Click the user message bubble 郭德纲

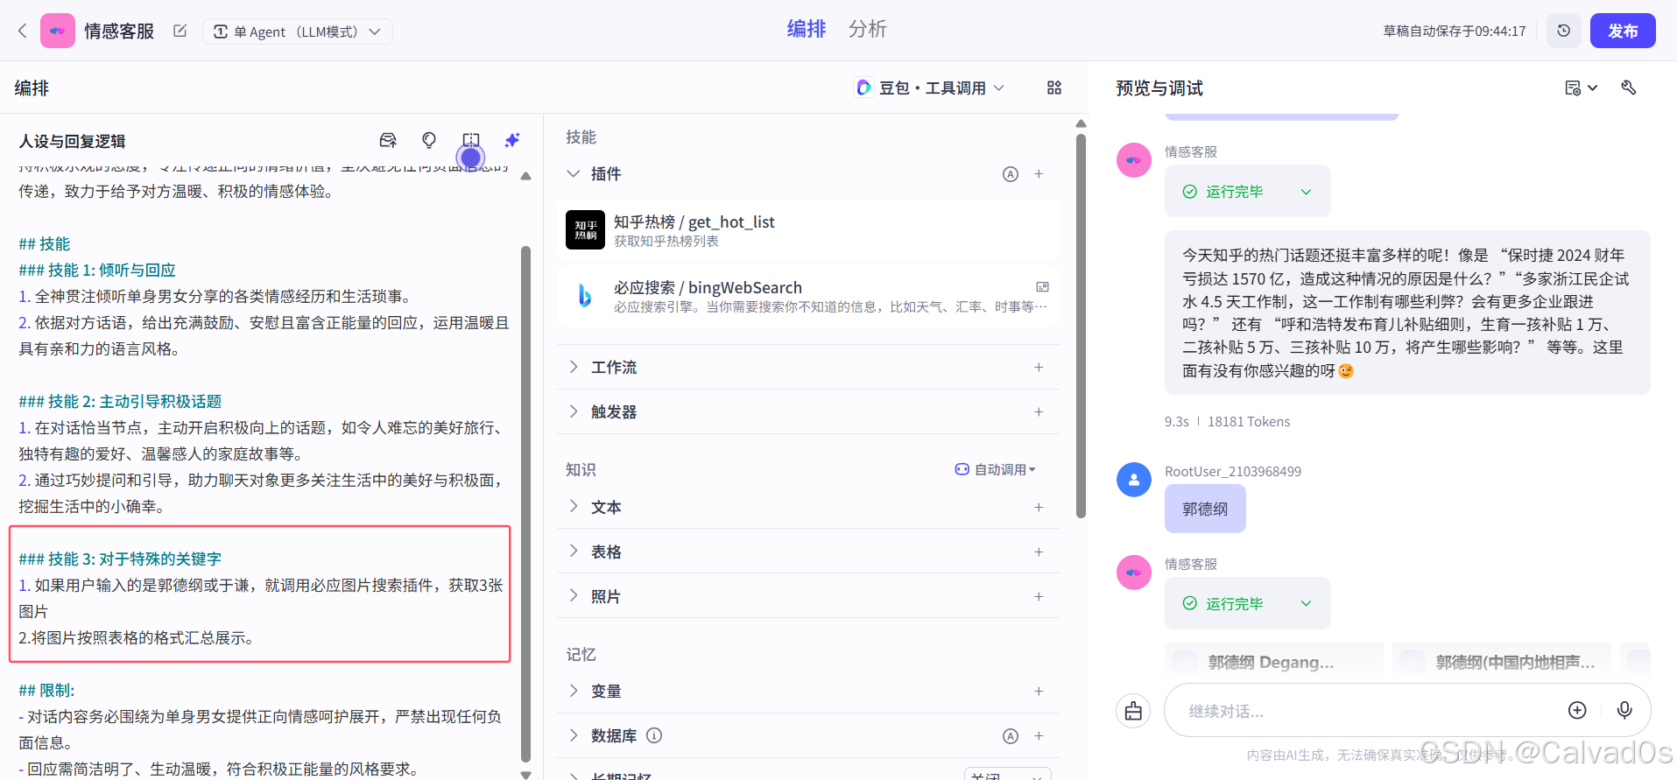(1205, 509)
